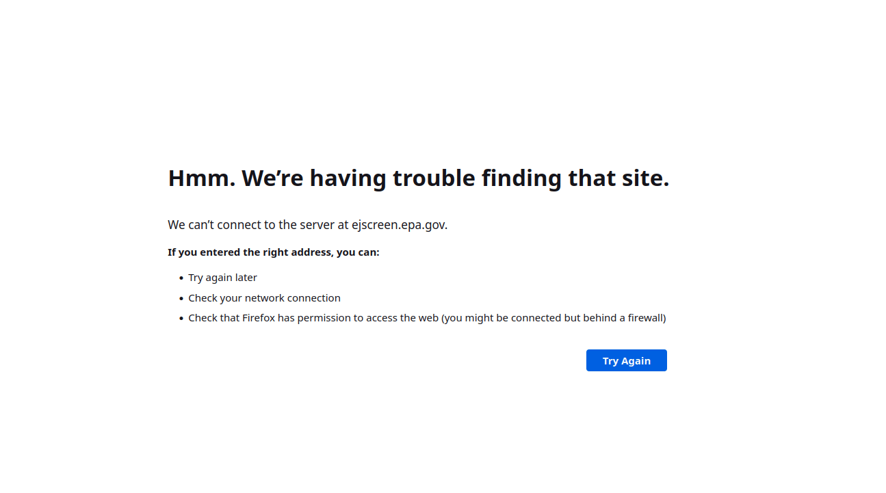Image resolution: width=886 pixels, height=493 pixels.
Task: Click the bullet dot before "Try again later"
Action: point(181,278)
